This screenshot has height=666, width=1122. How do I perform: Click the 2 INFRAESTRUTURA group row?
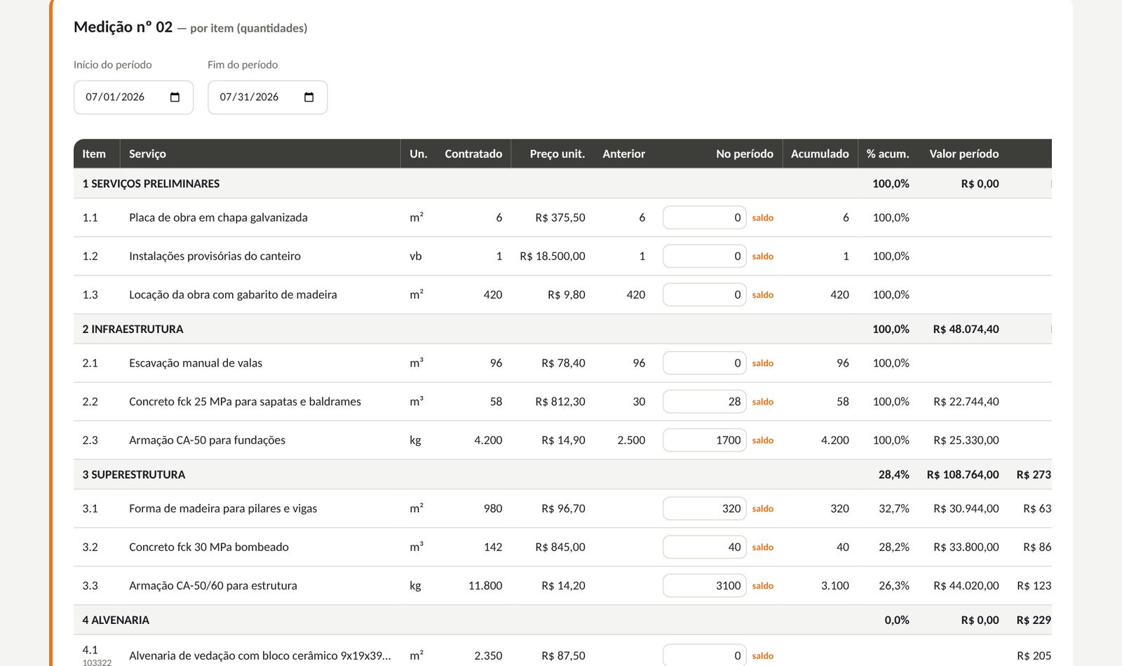(562, 329)
